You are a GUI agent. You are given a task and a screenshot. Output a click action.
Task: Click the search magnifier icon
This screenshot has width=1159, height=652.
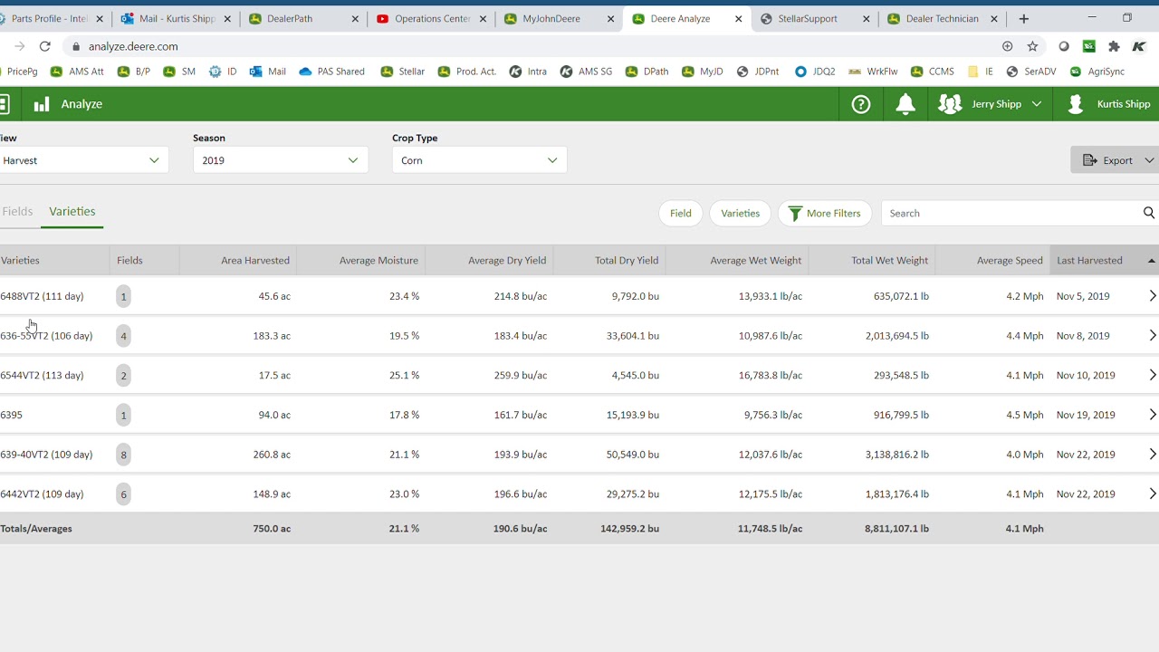(x=1148, y=213)
